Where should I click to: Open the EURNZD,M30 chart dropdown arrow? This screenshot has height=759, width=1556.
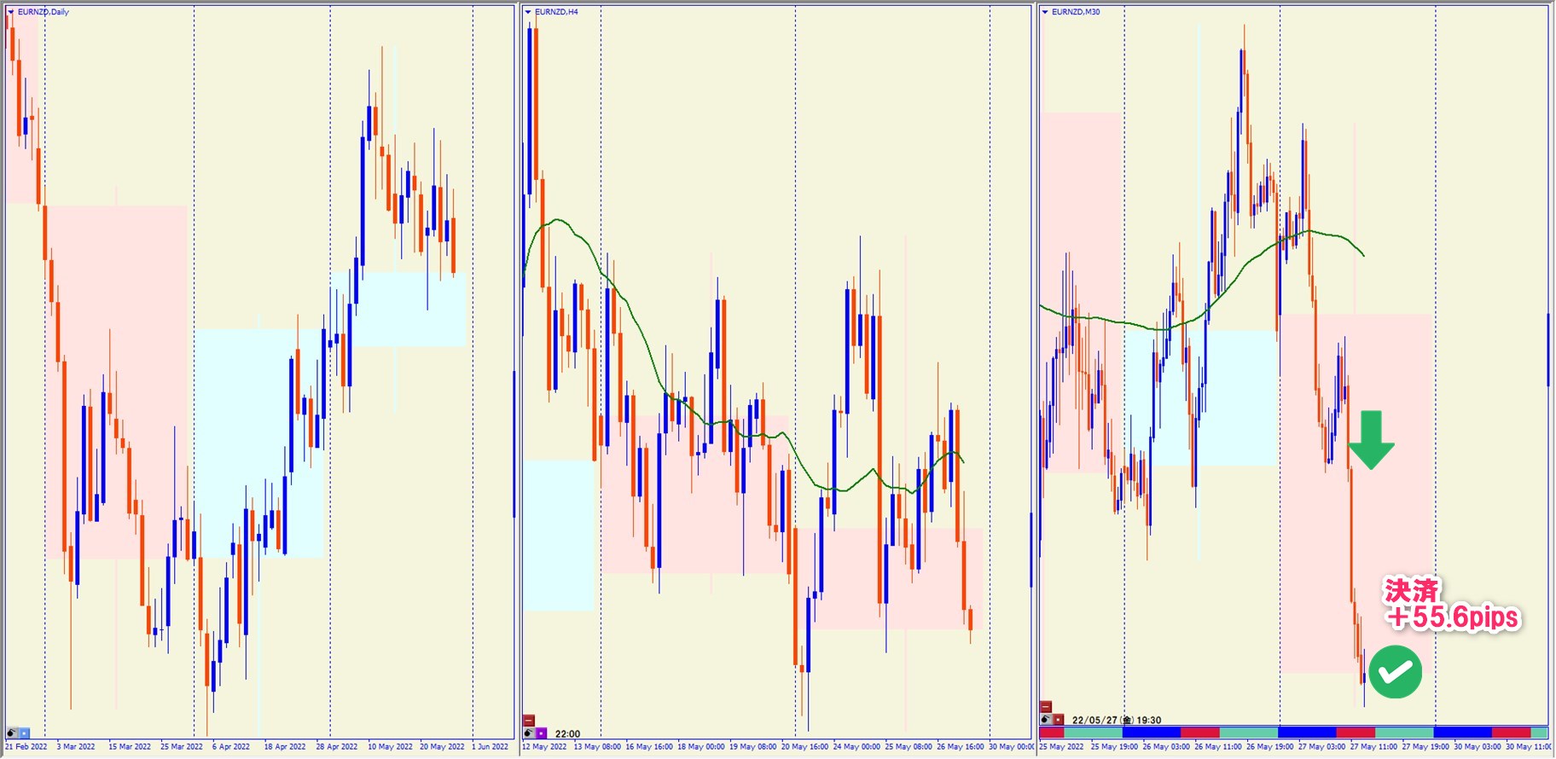[x=1045, y=12]
